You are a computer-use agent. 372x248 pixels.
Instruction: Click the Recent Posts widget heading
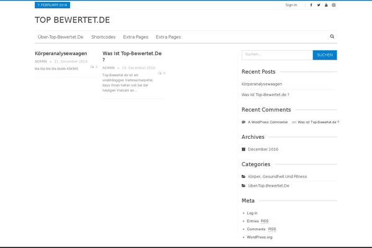click(x=259, y=72)
